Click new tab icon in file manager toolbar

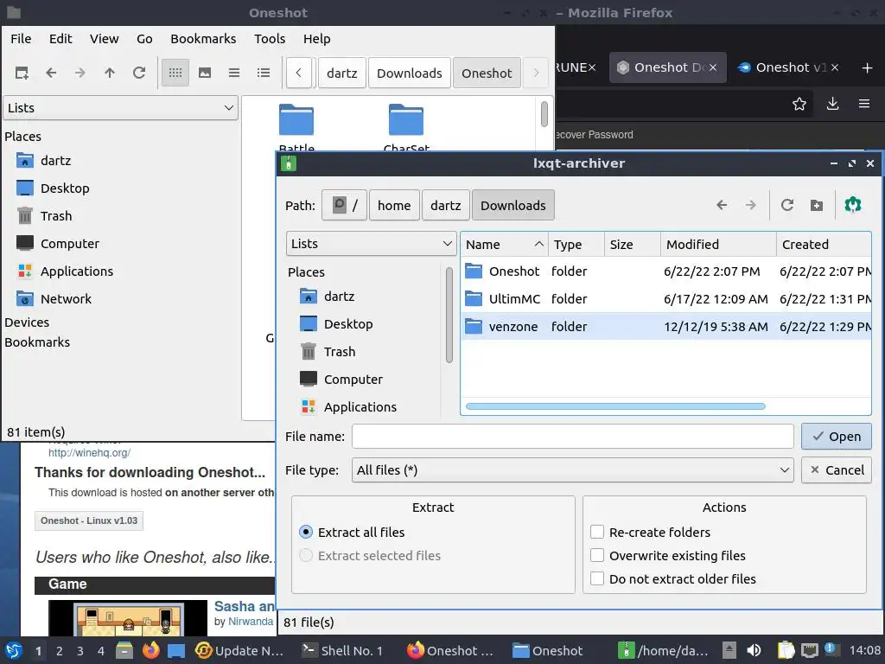pos(22,73)
